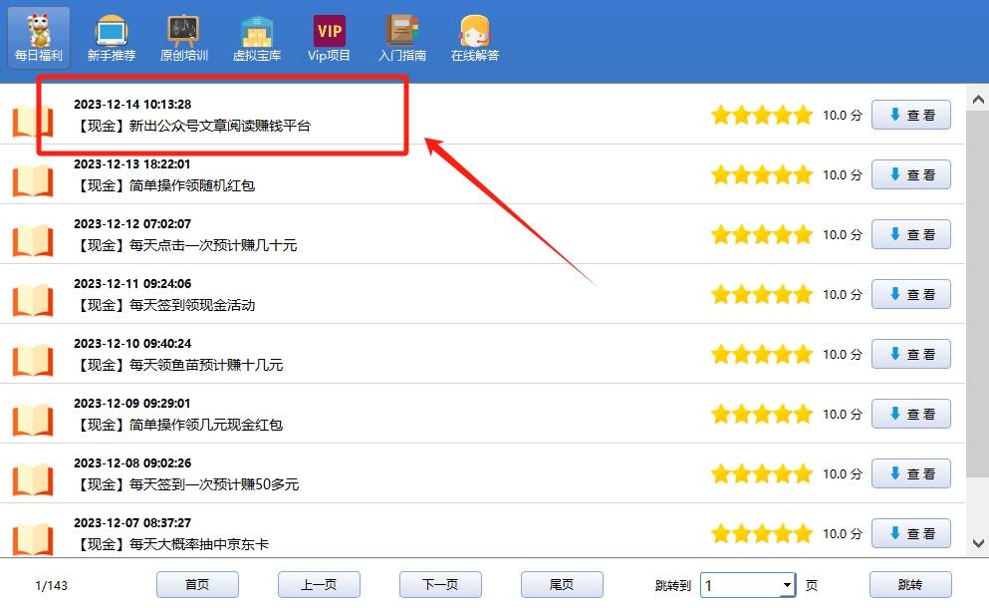Click timestamp 2023-12-12 07:02:07
The width and height of the screenshot is (989, 608).
(132, 224)
